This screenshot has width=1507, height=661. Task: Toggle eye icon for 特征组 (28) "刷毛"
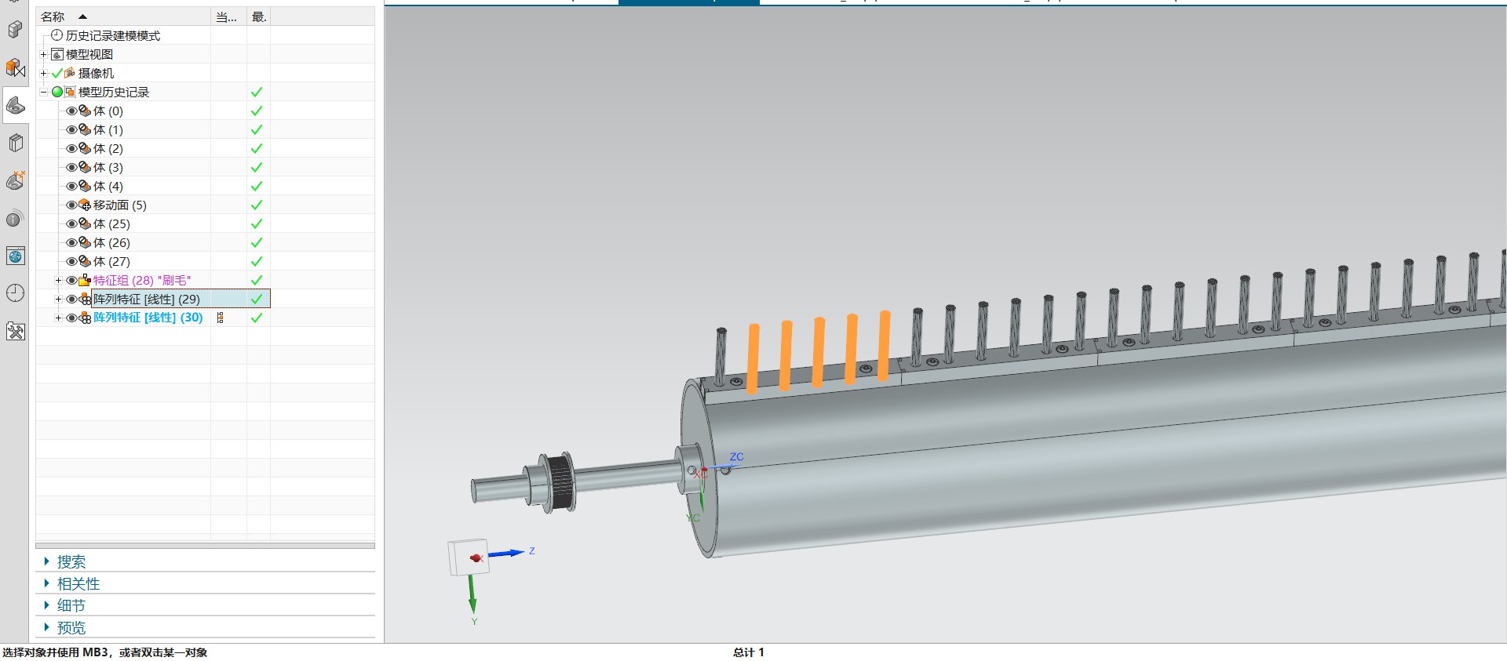click(71, 281)
